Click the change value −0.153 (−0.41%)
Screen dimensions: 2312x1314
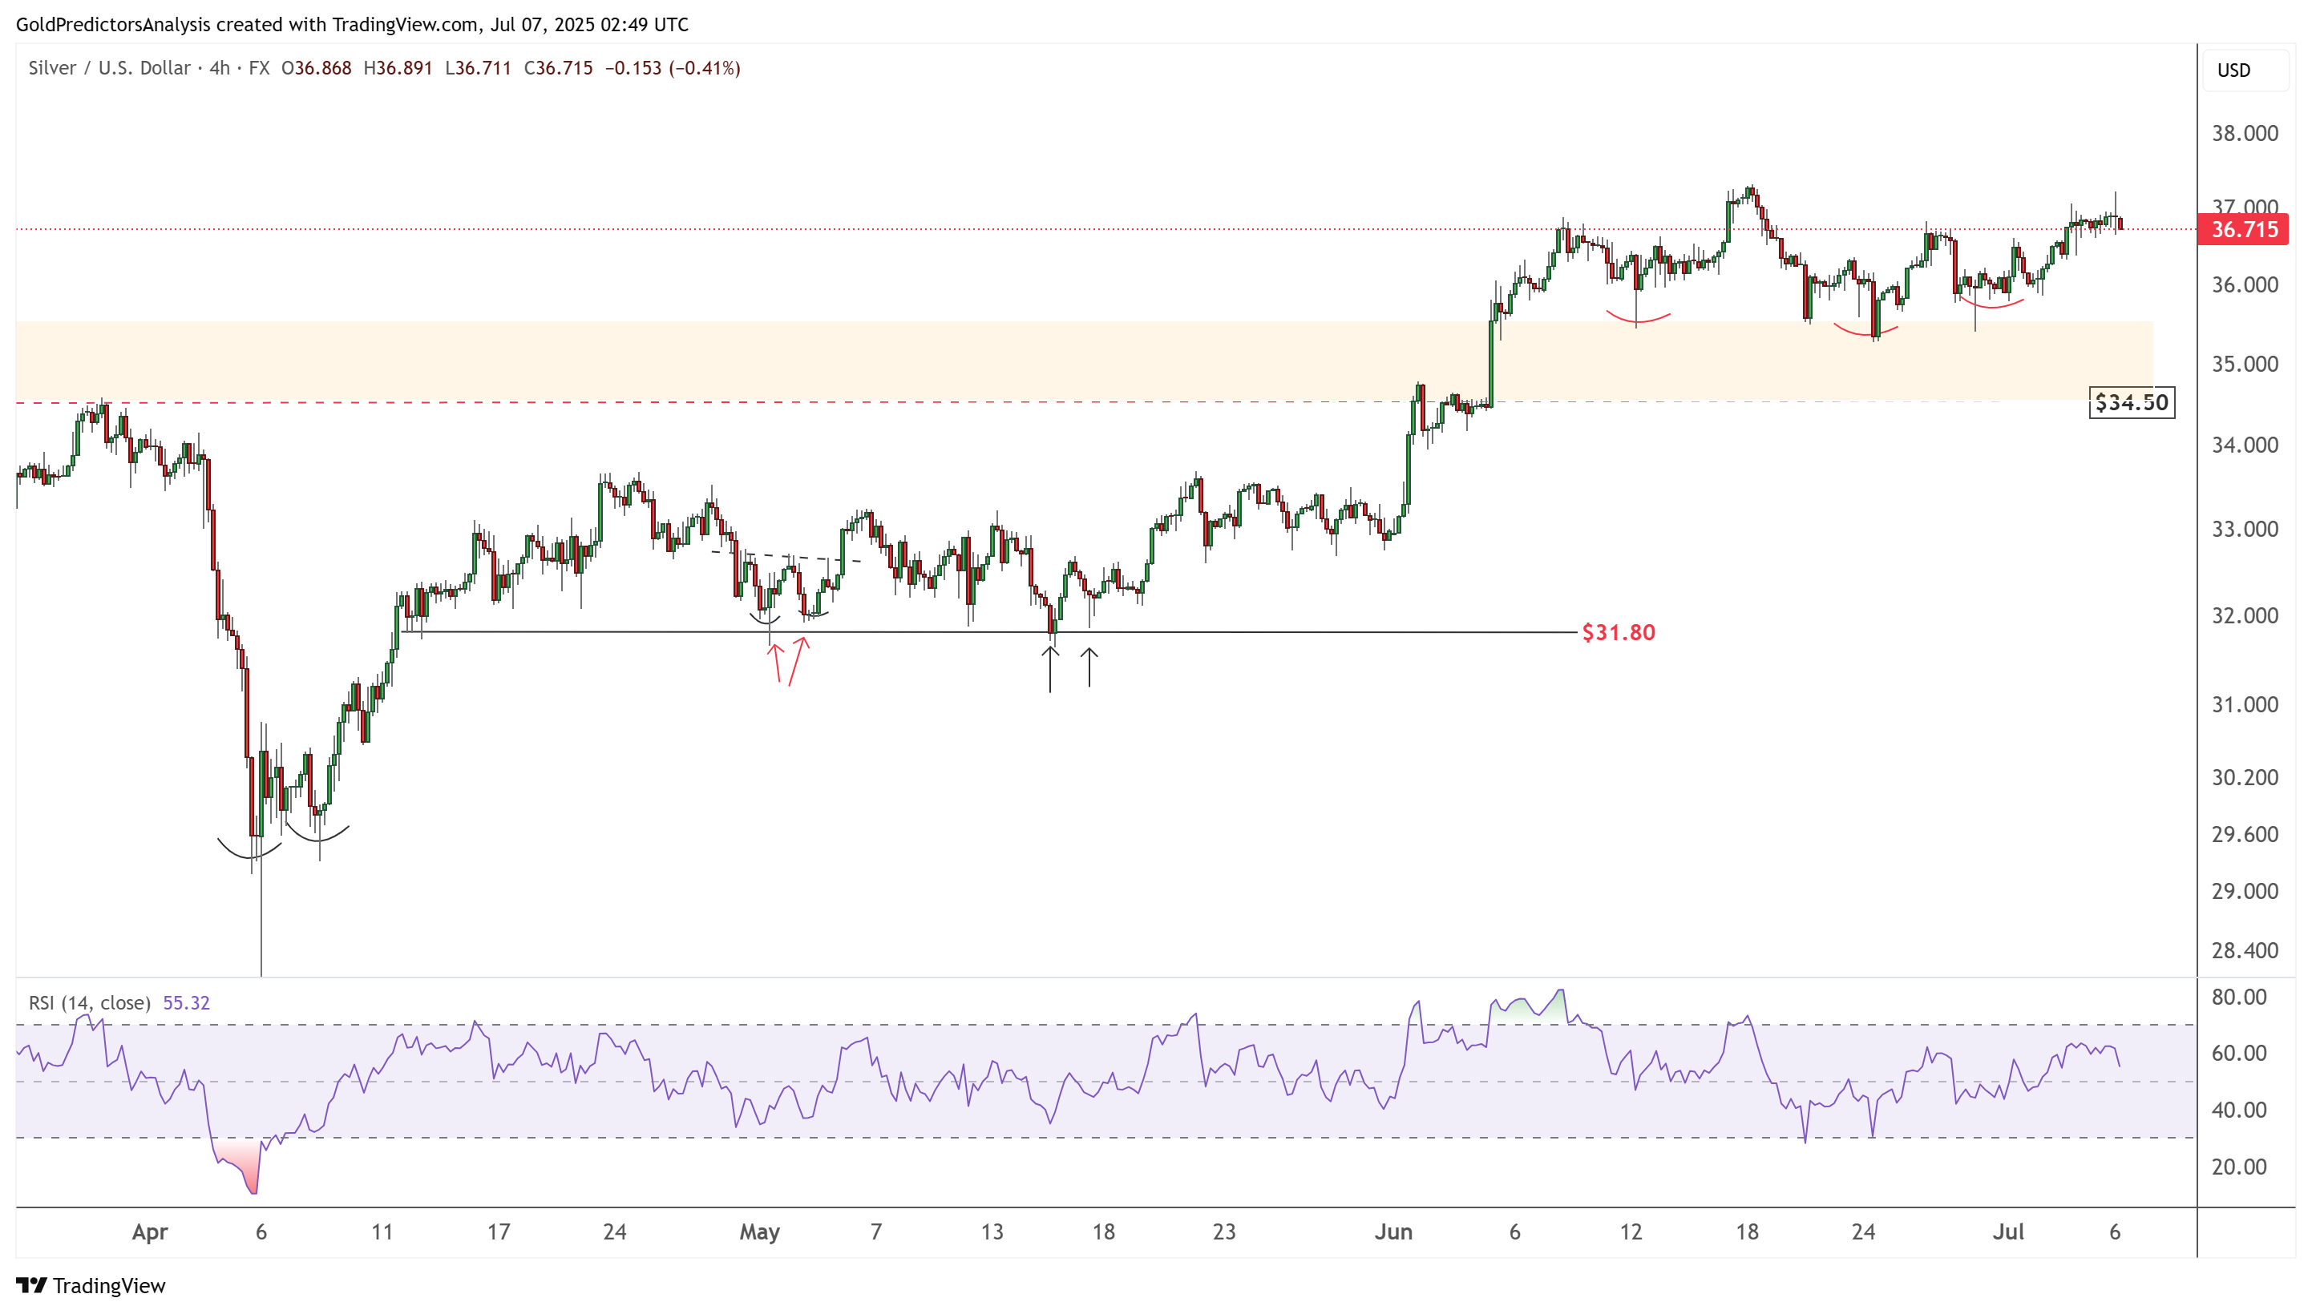tap(673, 69)
